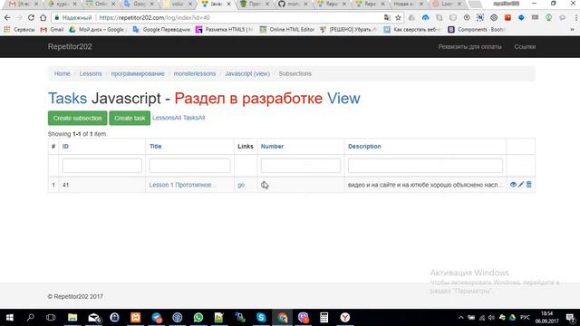The image size is (580, 326).
Task: Switch the РУС keyboard language indicator
Action: pyautogui.click(x=525, y=318)
